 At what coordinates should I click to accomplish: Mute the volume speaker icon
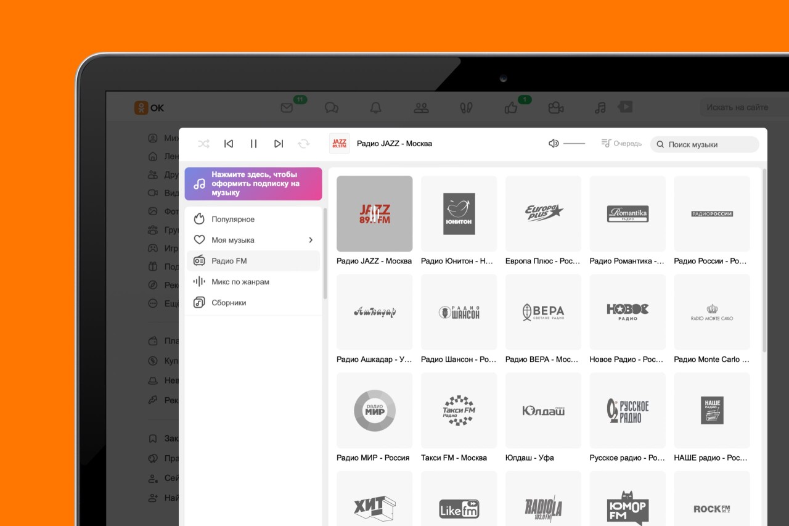[554, 144]
